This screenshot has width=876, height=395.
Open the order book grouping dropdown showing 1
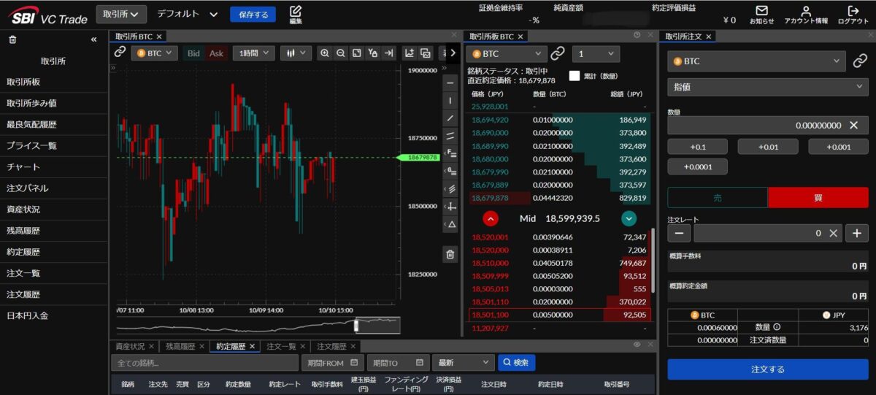596,54
